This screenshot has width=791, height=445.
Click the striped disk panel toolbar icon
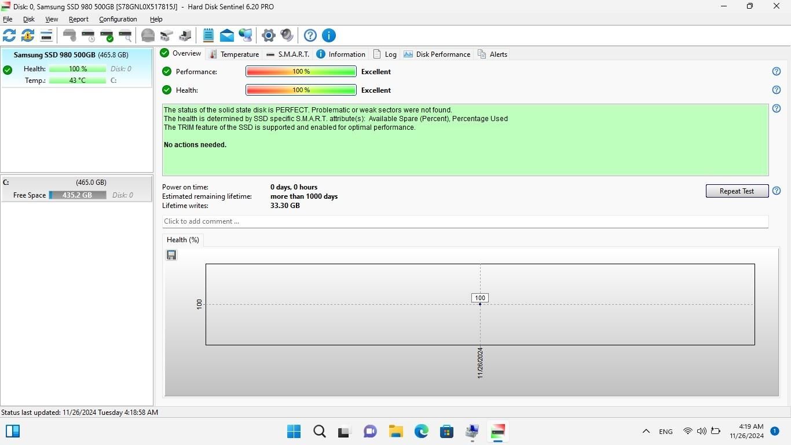click(46, 35)
